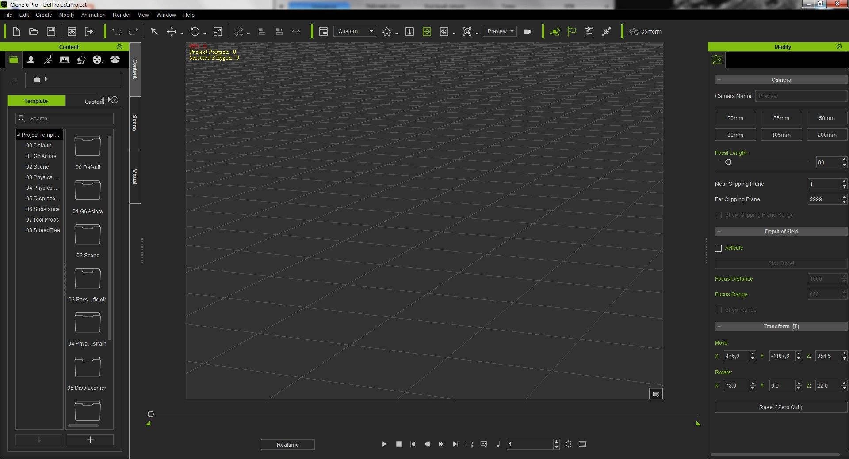Click the Home view icon
Viewport: 849px width, 459px height.
coord(386,31)
